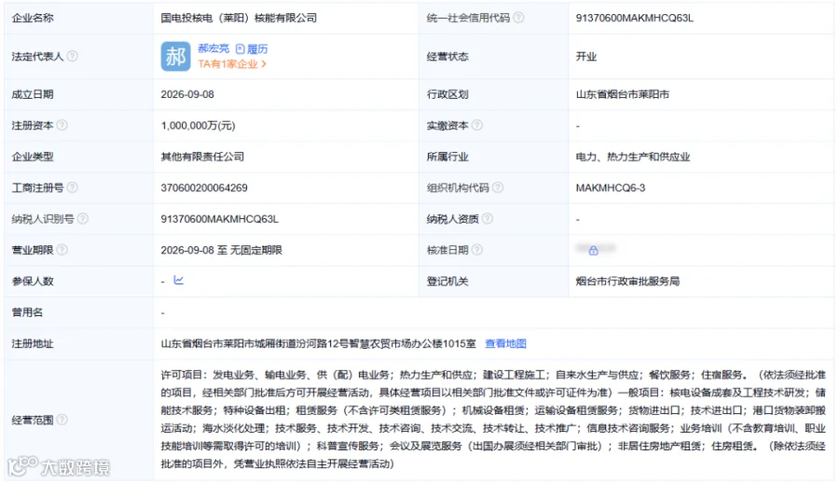
Task: Click the help icon beside 核准日期
Action: [x=477, y=250]
